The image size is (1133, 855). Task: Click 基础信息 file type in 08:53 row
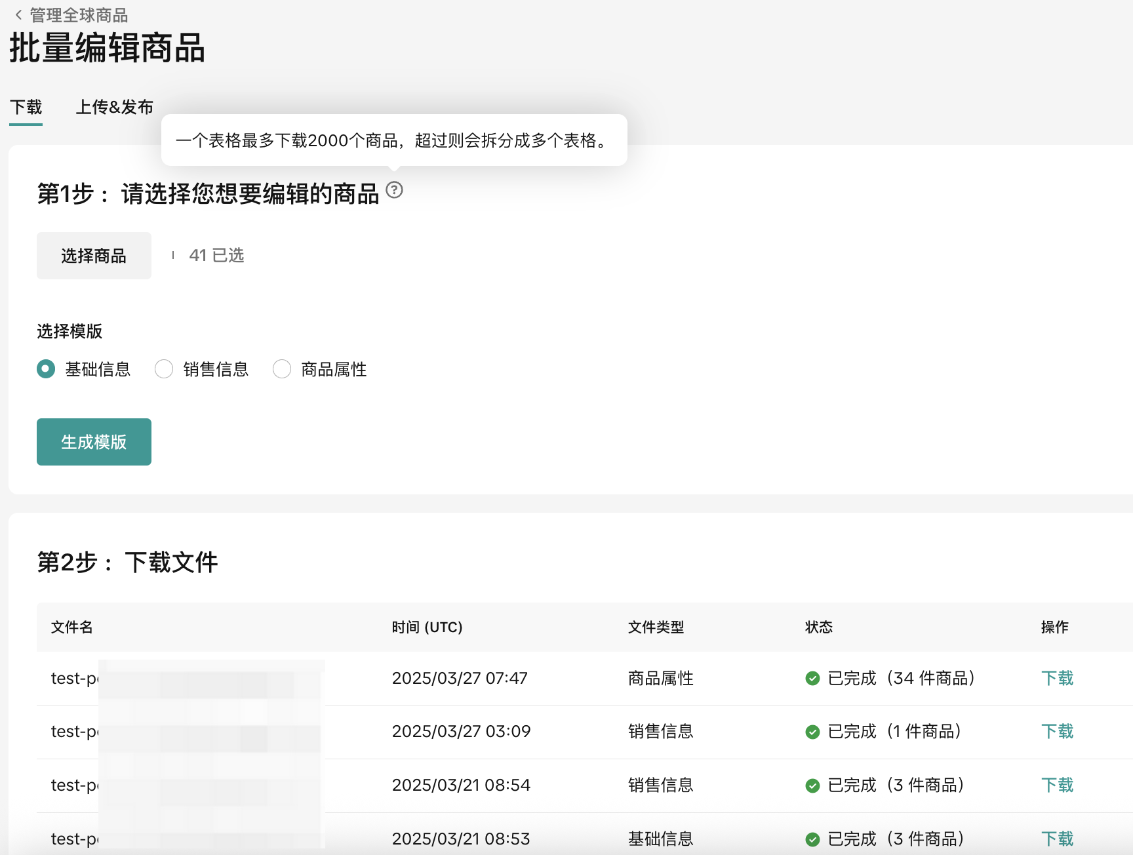(661, 839)
